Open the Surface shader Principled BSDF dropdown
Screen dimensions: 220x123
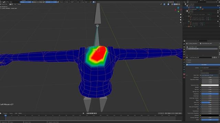(x=210, y=68)
